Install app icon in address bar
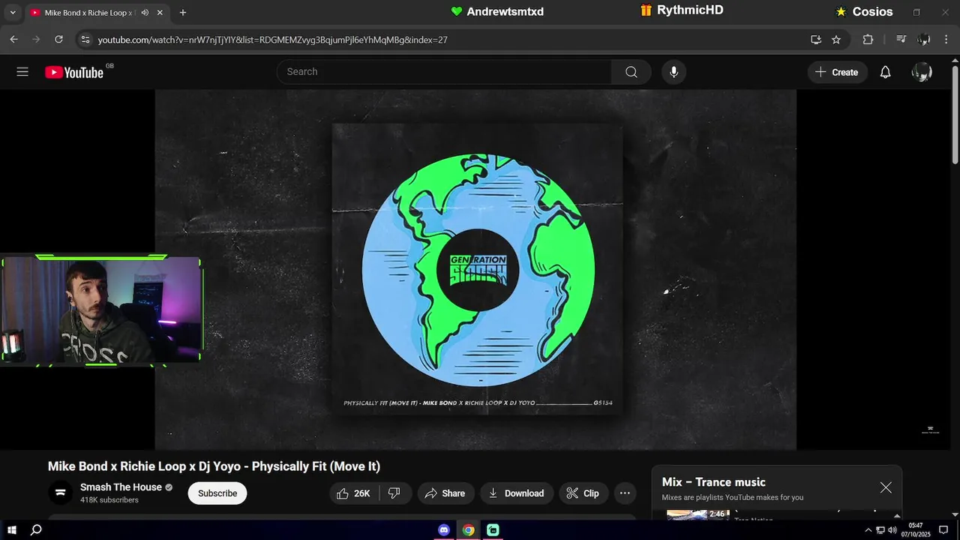Image resolution: width=960 pixels, height=540 pixels. 816,40
